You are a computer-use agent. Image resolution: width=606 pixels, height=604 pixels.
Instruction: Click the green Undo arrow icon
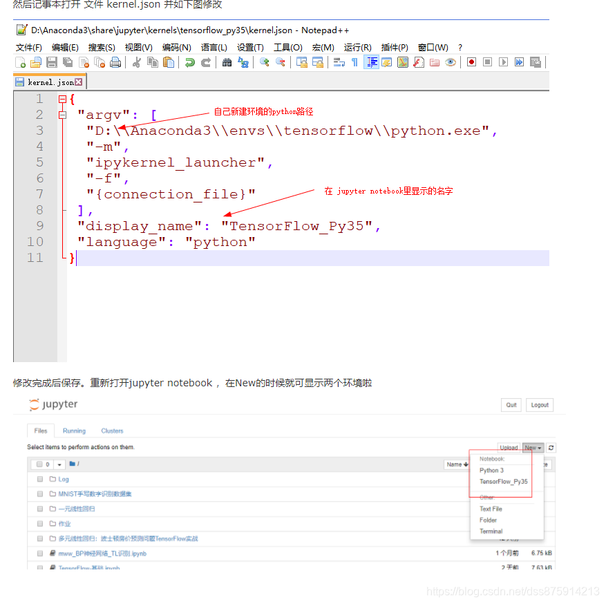pyautogui.click(x=190, y=62)
